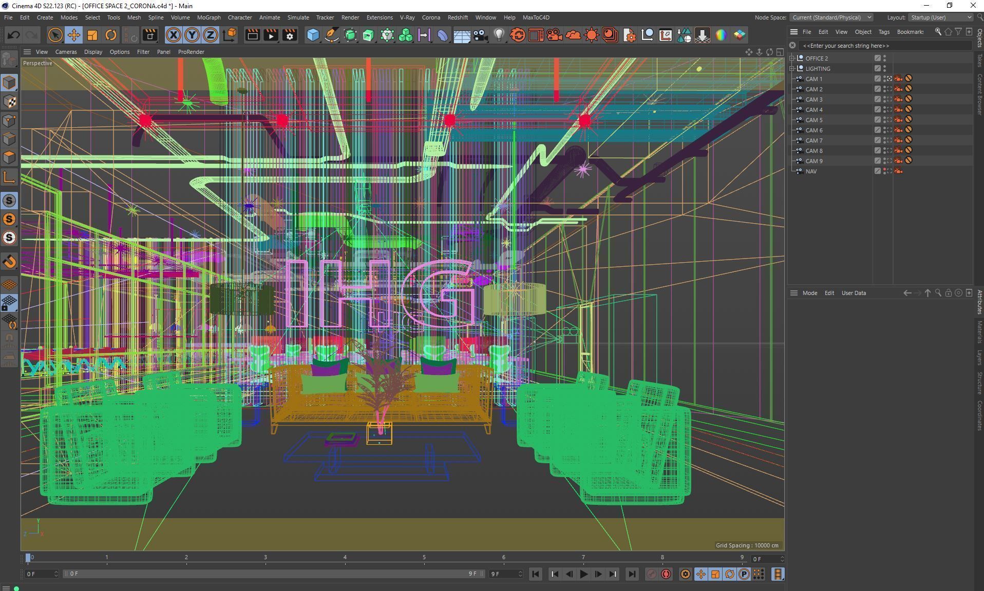Click the Object Manager search field
This screenshot has width=984, height=591.
[884, 46]
